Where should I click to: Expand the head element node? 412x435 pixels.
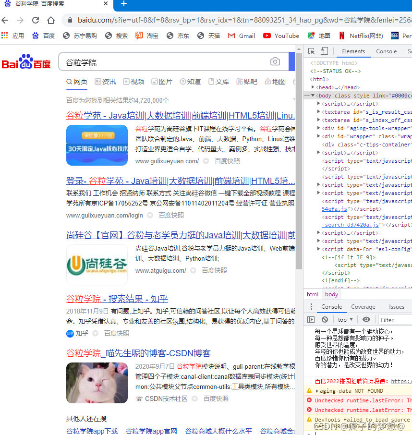pos(313,87)
